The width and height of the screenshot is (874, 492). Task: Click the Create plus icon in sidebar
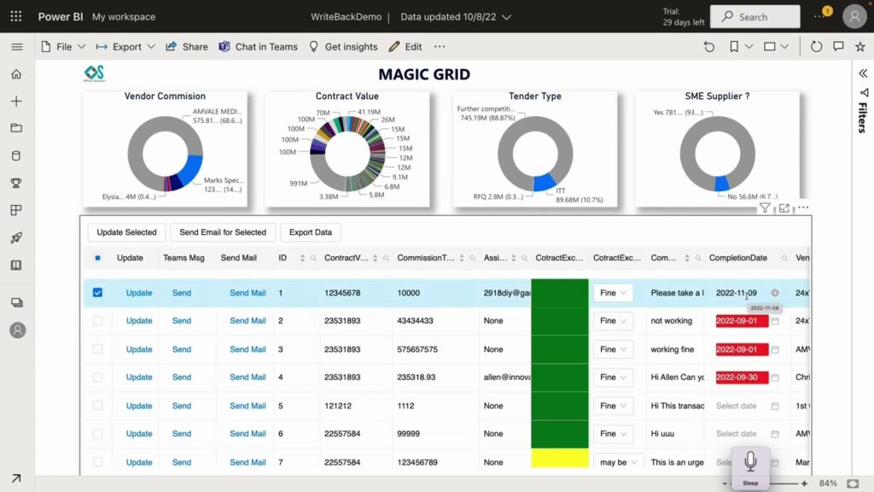coord(16,101)
